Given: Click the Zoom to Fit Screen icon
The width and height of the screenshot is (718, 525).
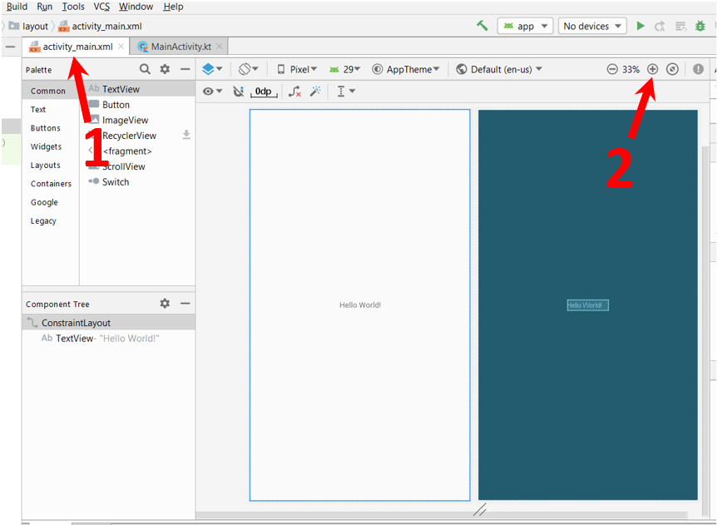Looking at the screenshot, I should point(672,69).
